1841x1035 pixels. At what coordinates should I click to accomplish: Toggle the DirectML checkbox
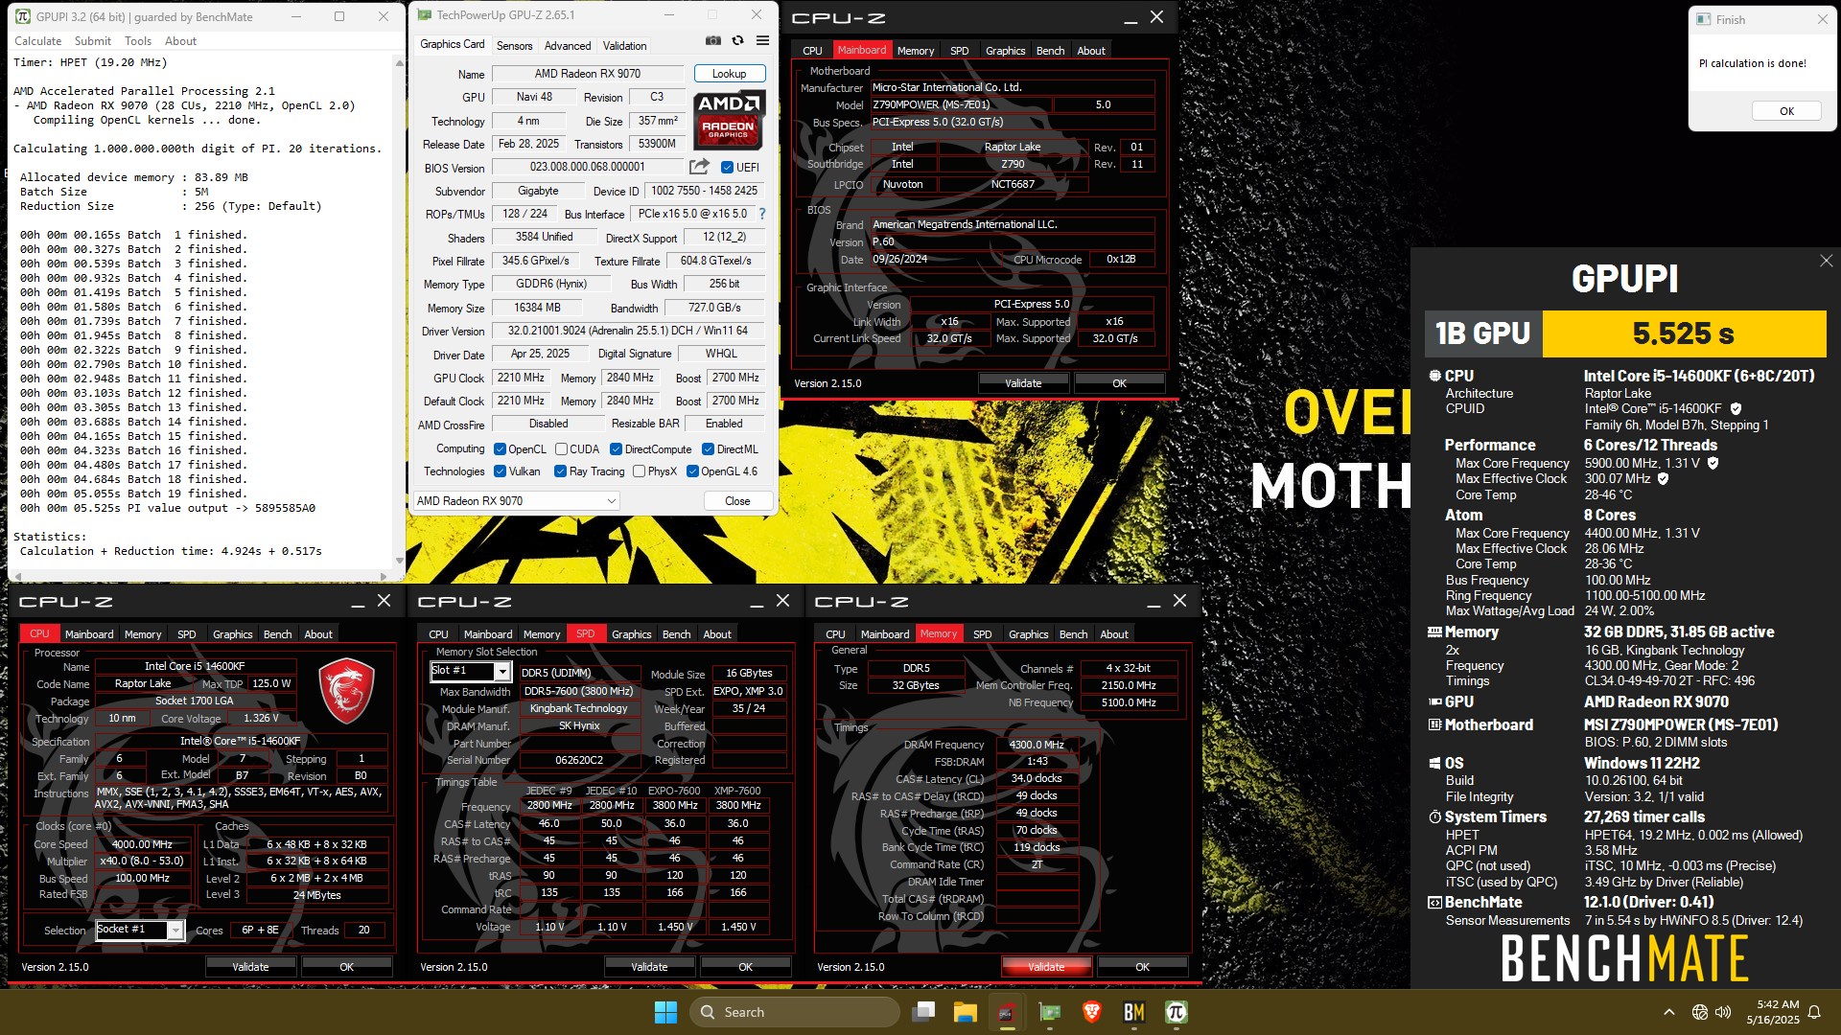708,449
